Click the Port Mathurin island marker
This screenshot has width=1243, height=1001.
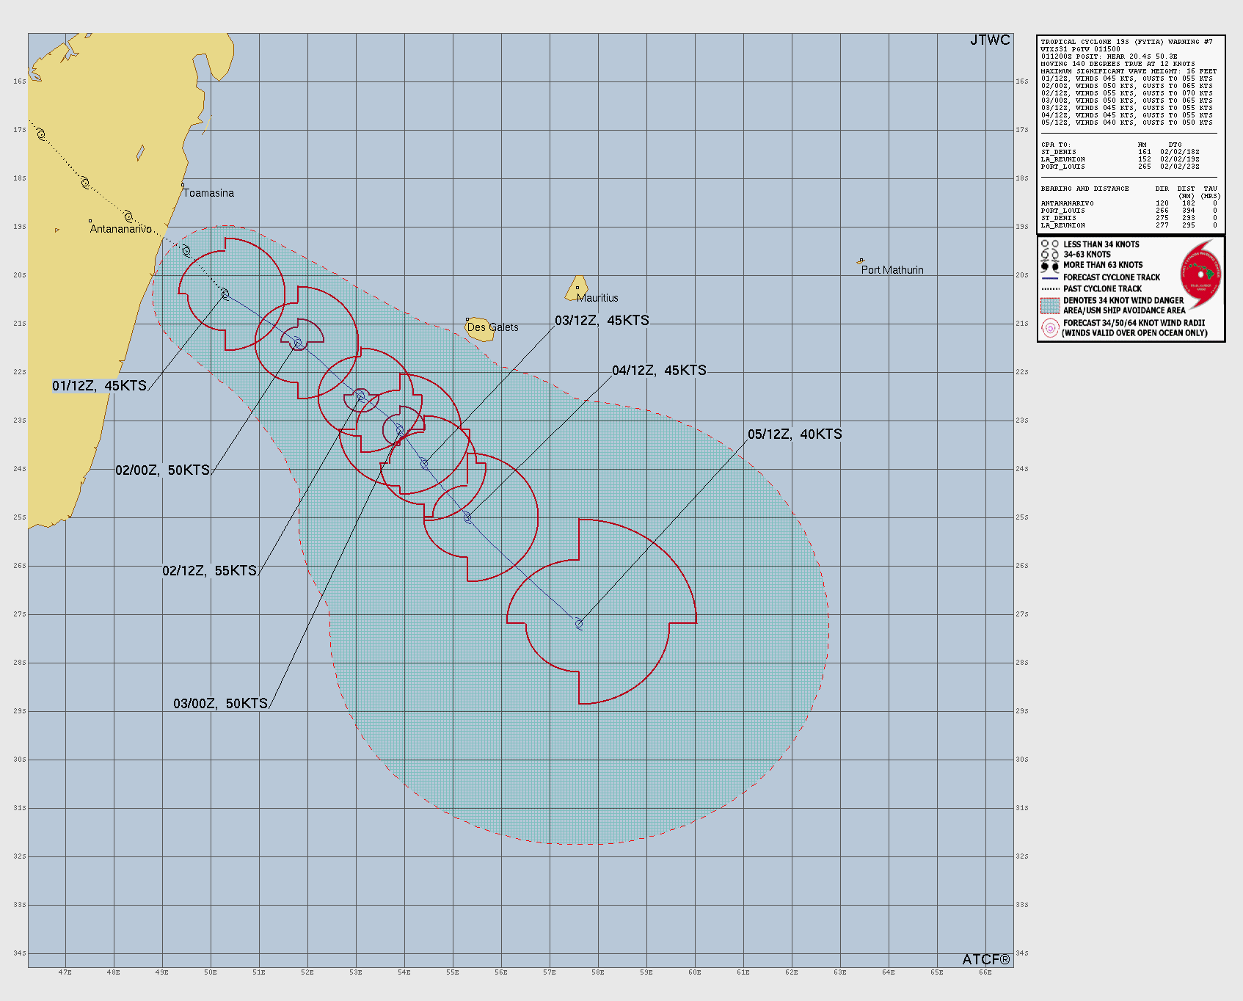click(x=861, y=261)
